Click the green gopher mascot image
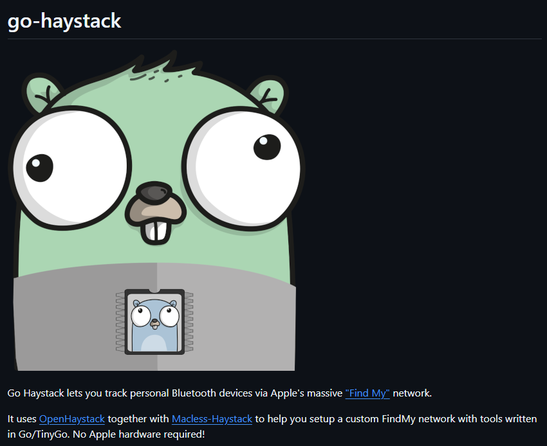 click(x=156, y=210)
